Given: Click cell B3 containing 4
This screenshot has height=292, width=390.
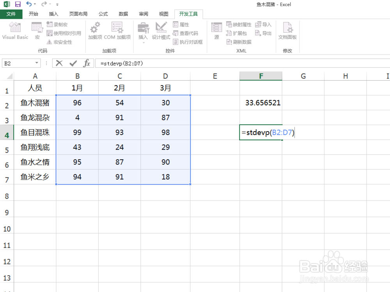Looking at the screenshot, I should (77, 118).
